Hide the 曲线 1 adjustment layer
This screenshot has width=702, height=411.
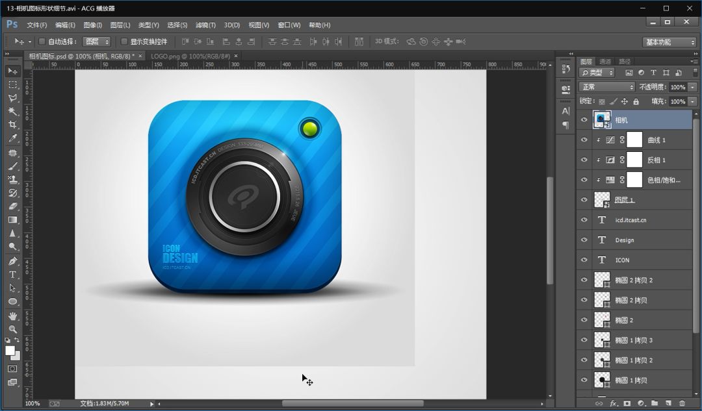[x=584, y=140]
